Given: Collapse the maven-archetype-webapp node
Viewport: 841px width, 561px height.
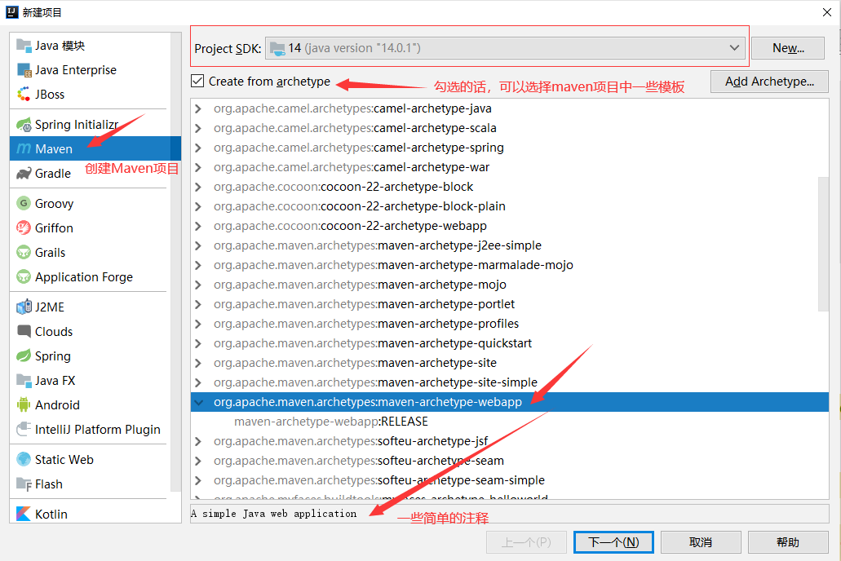Looking at the screenshot, I should (198, 402).
